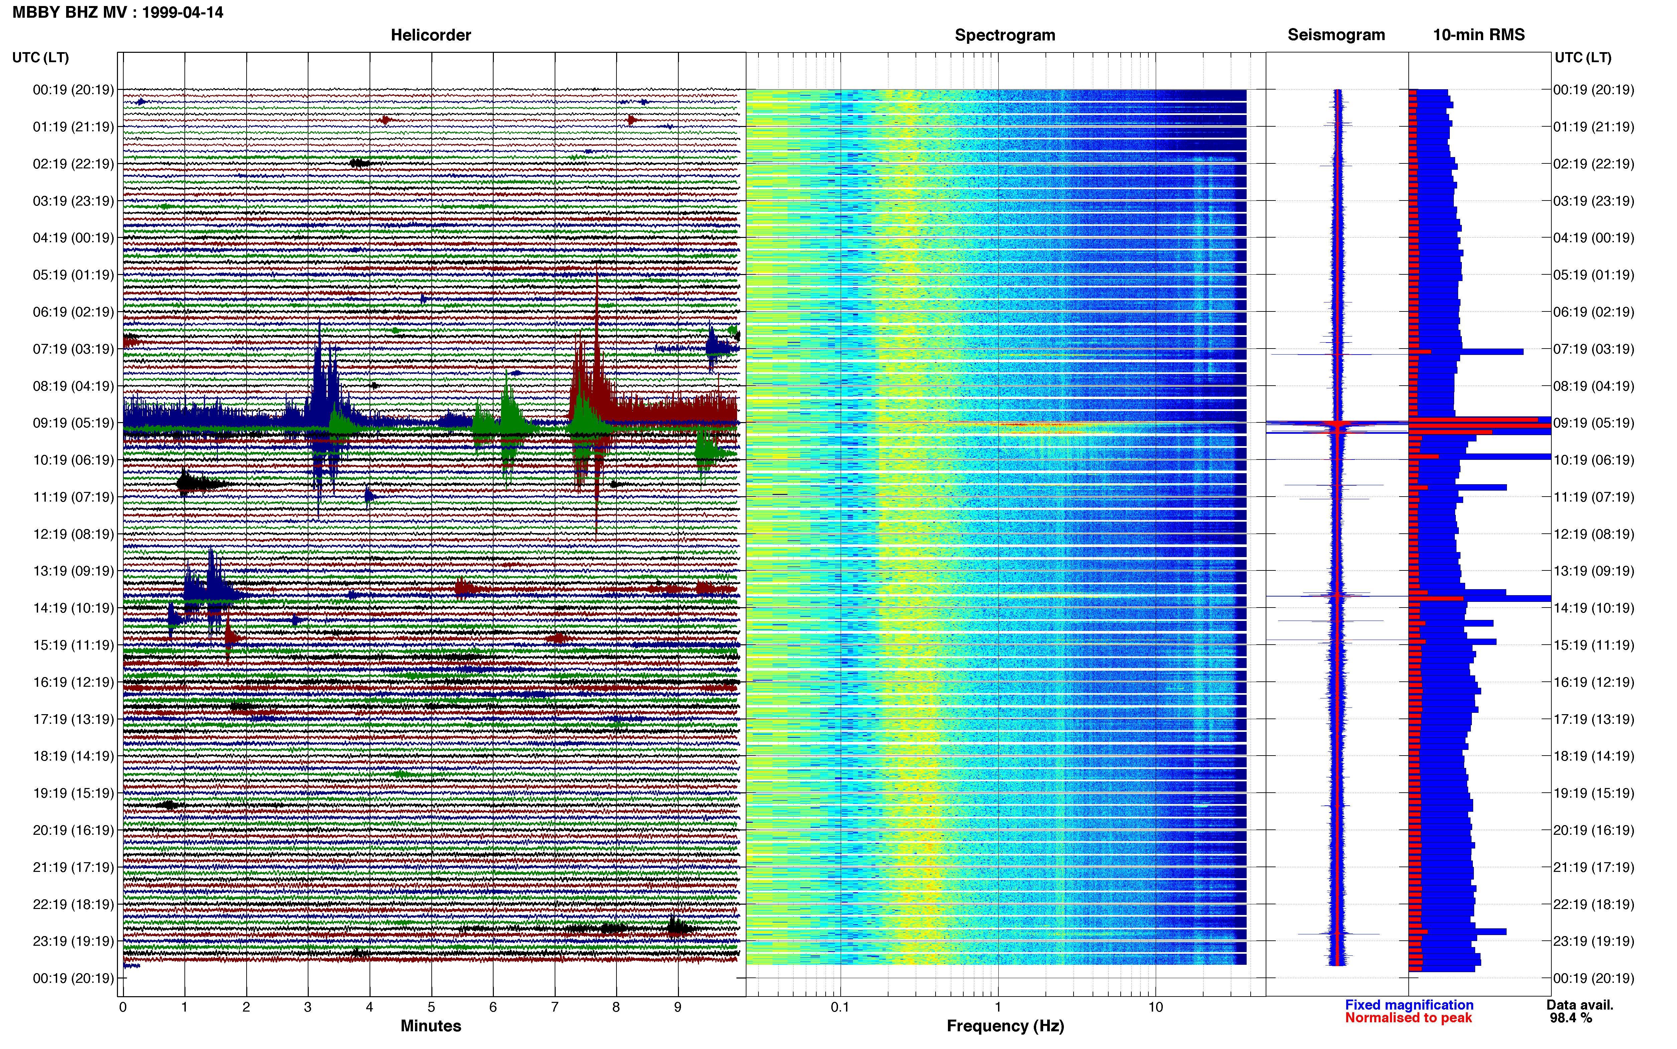Click the left time label "03:19 (23:19)"

pyautogui.click(x=73, y=201)
